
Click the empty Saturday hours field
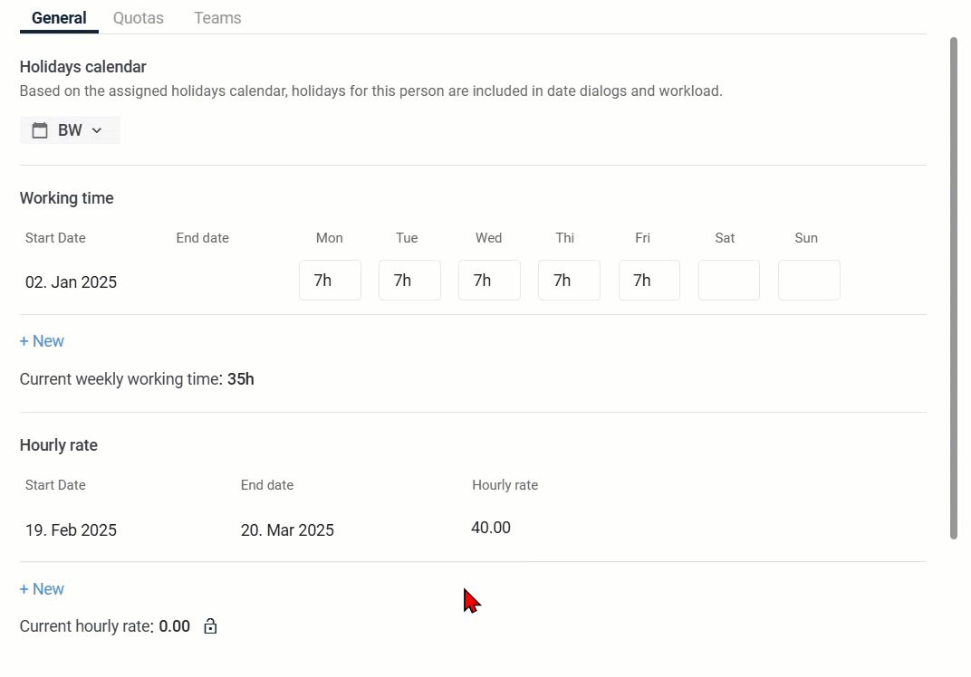(728, 281)
